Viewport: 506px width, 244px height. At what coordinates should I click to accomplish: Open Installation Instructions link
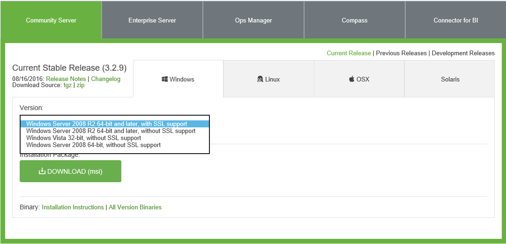pyautogui.click(x=73, y=207)
